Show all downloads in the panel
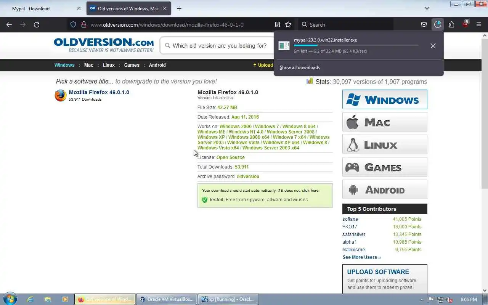The image size is (488, 305). click(x=300, y=67)
